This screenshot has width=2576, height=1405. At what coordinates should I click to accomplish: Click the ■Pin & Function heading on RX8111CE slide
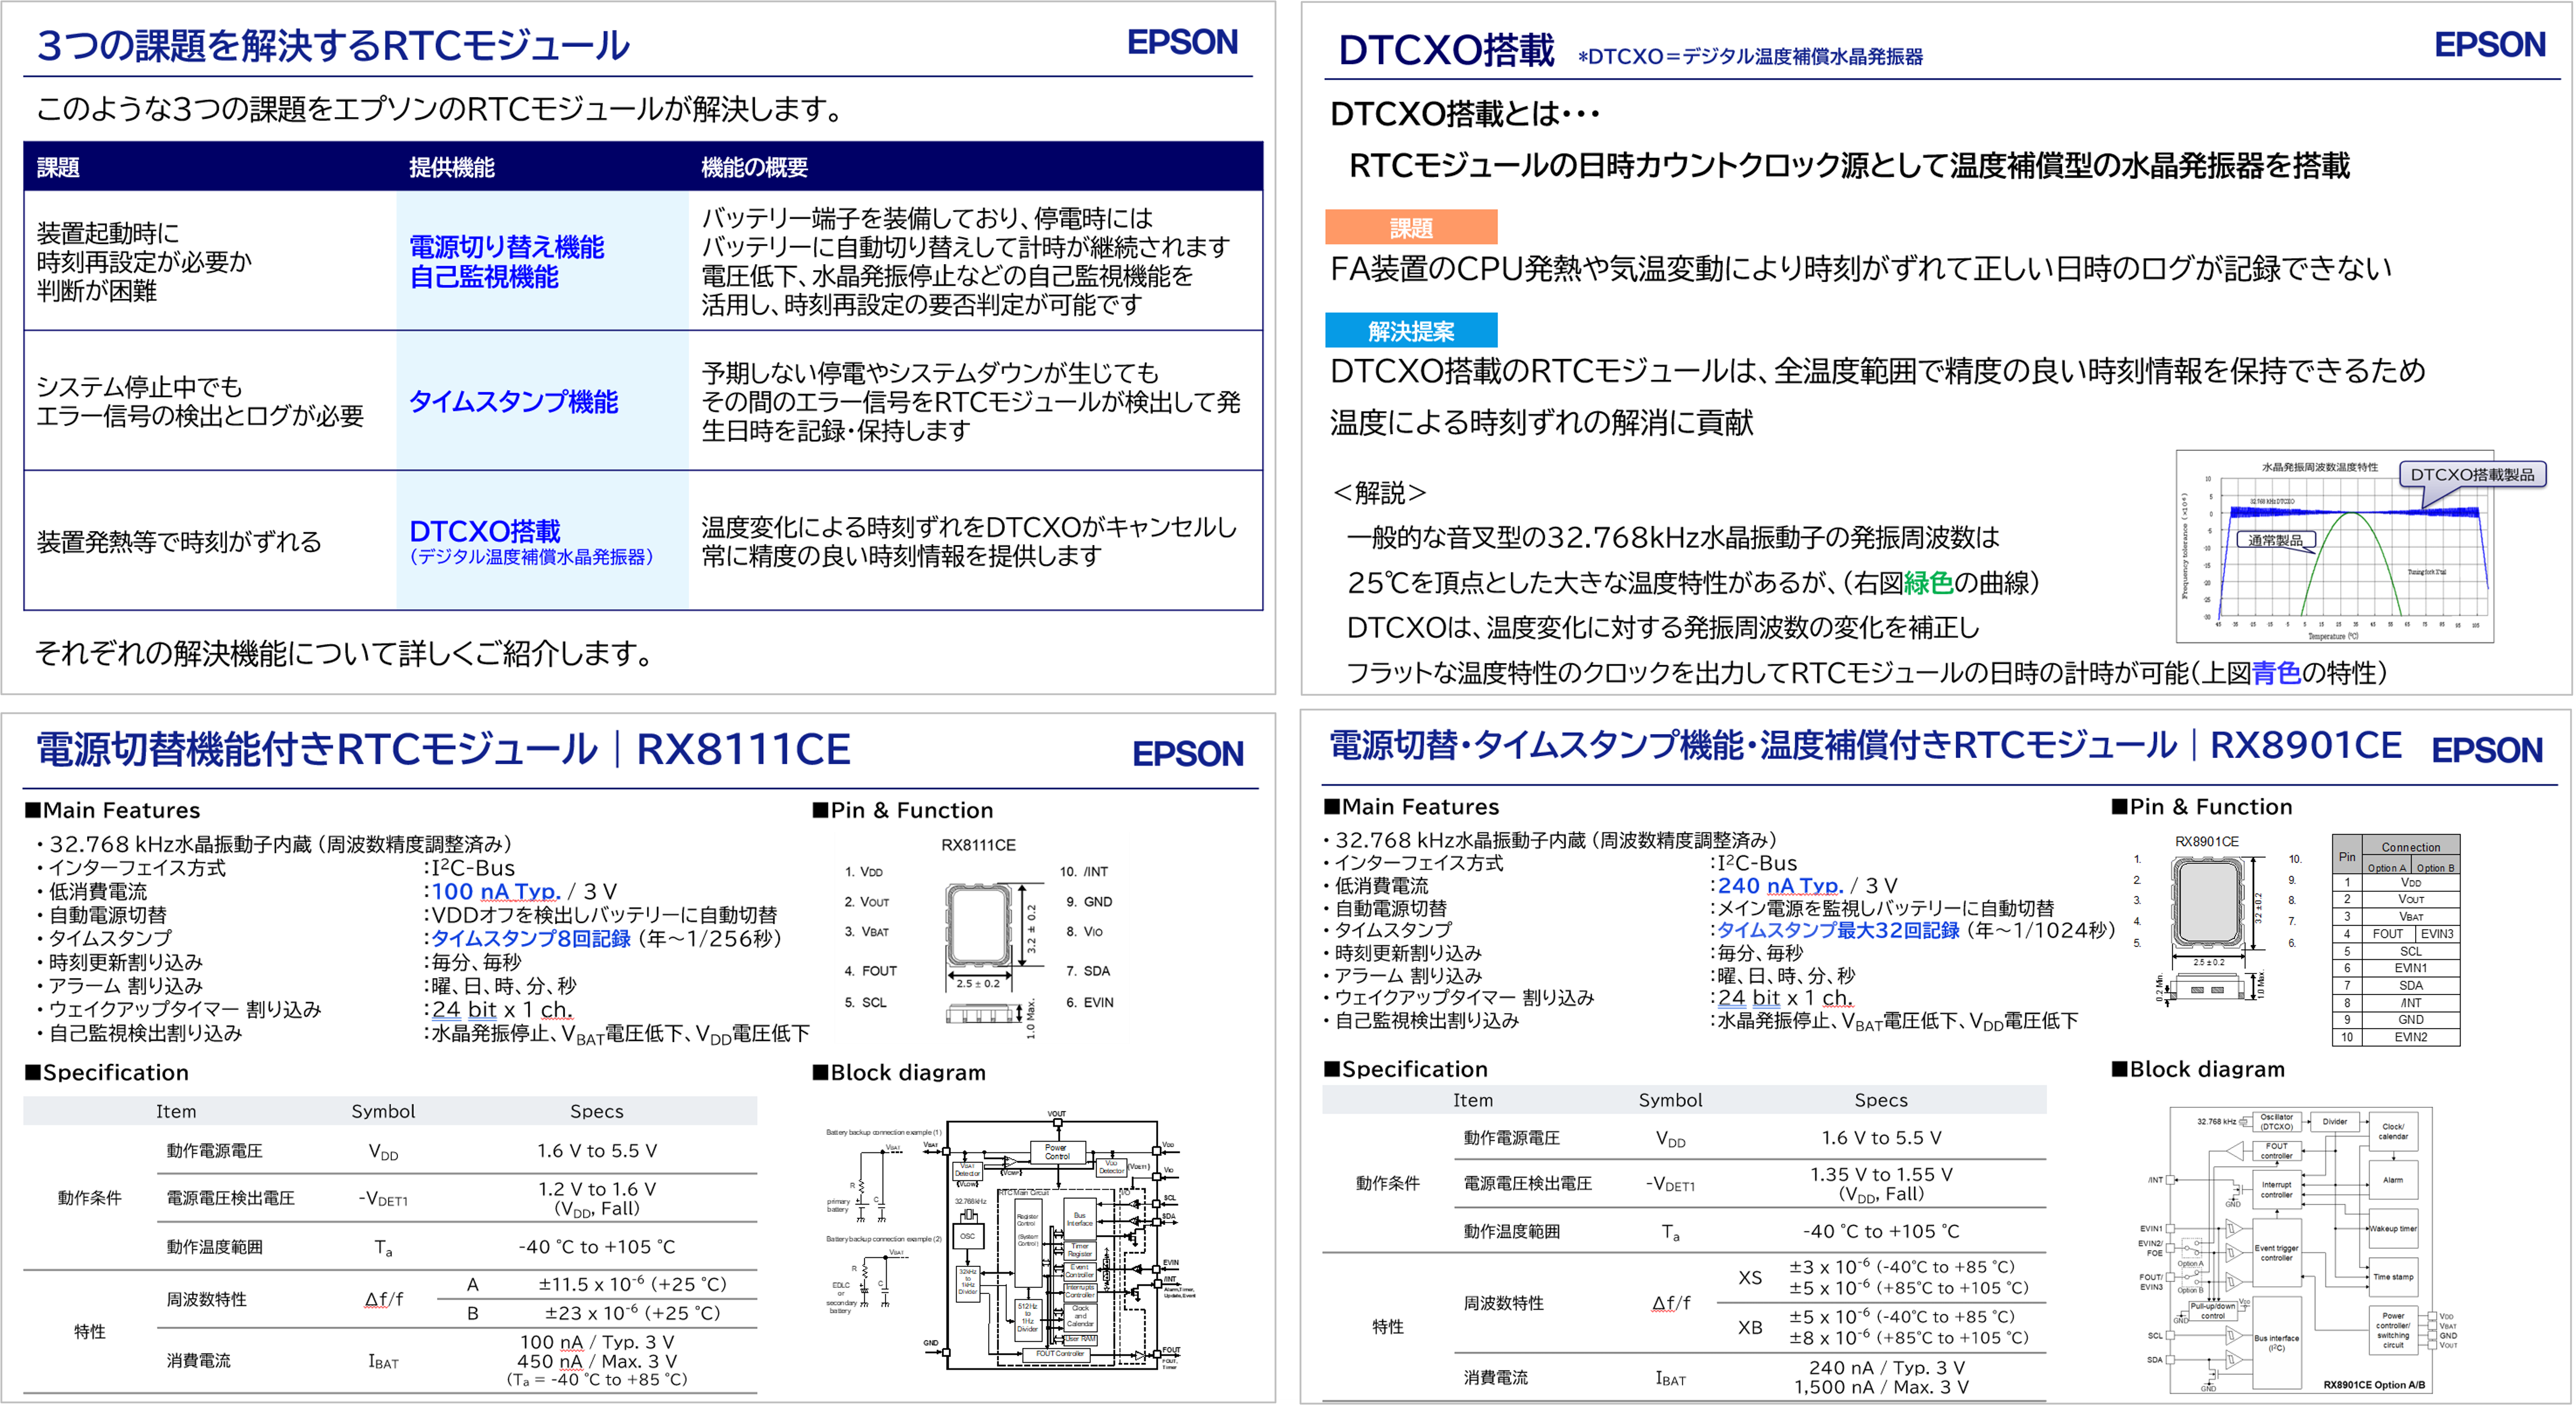903,811
